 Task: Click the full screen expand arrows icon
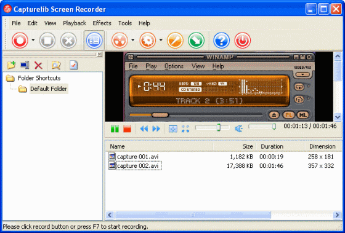pos(185,128)
